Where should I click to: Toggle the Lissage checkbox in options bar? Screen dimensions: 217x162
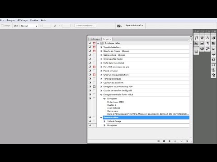(x=2, y=26)
